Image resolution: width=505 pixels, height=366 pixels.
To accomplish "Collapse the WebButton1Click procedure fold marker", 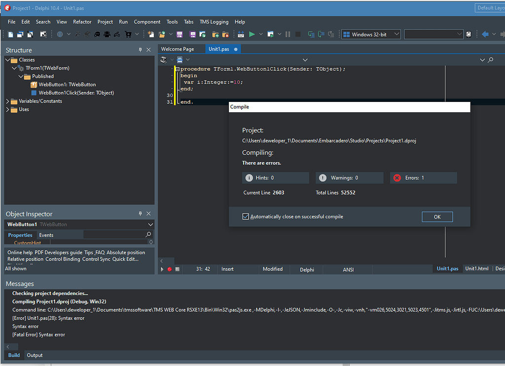I will [x=177, y=69].
